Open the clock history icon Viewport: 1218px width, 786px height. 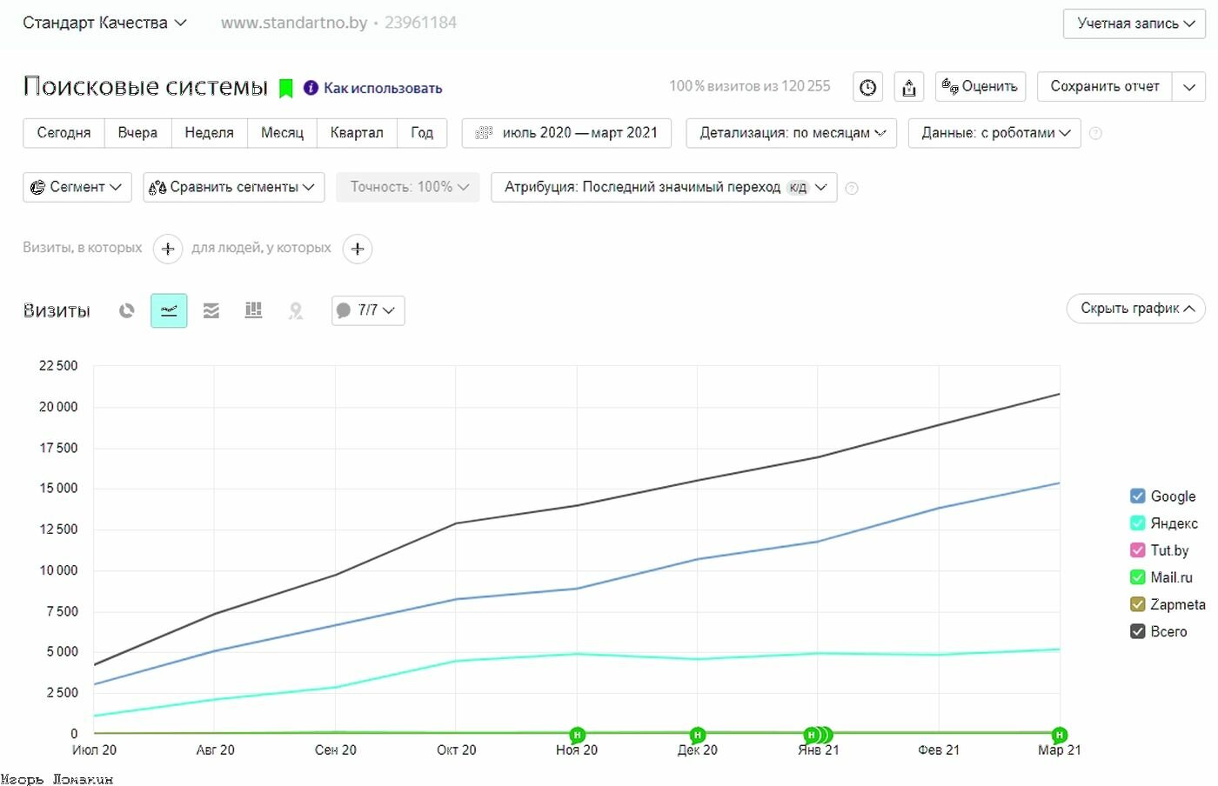coord(867,87)
